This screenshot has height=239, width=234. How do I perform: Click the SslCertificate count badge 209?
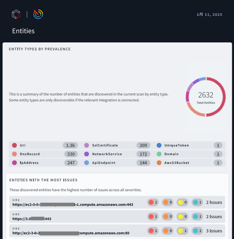143,146
